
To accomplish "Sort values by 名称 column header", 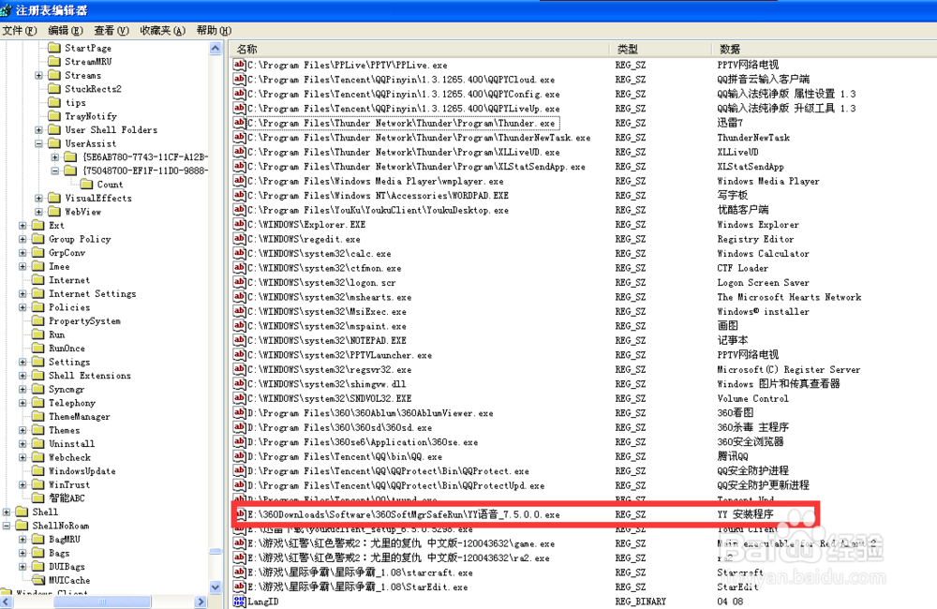I will 420,49.
